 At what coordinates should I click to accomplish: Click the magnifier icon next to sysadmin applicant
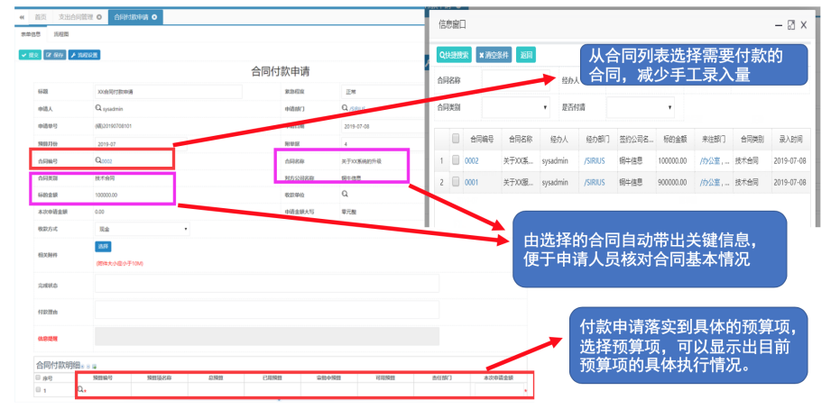point(98,108)
